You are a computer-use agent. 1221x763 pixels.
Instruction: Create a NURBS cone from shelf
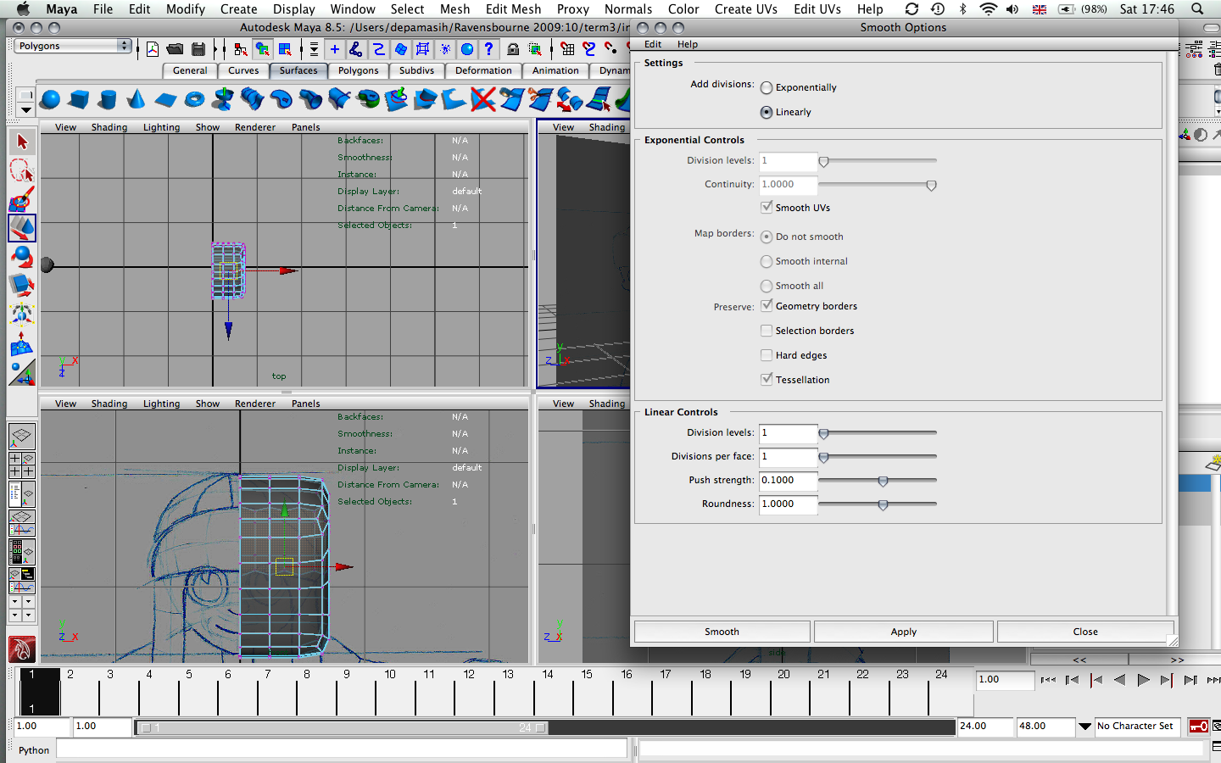coord(137,100)
